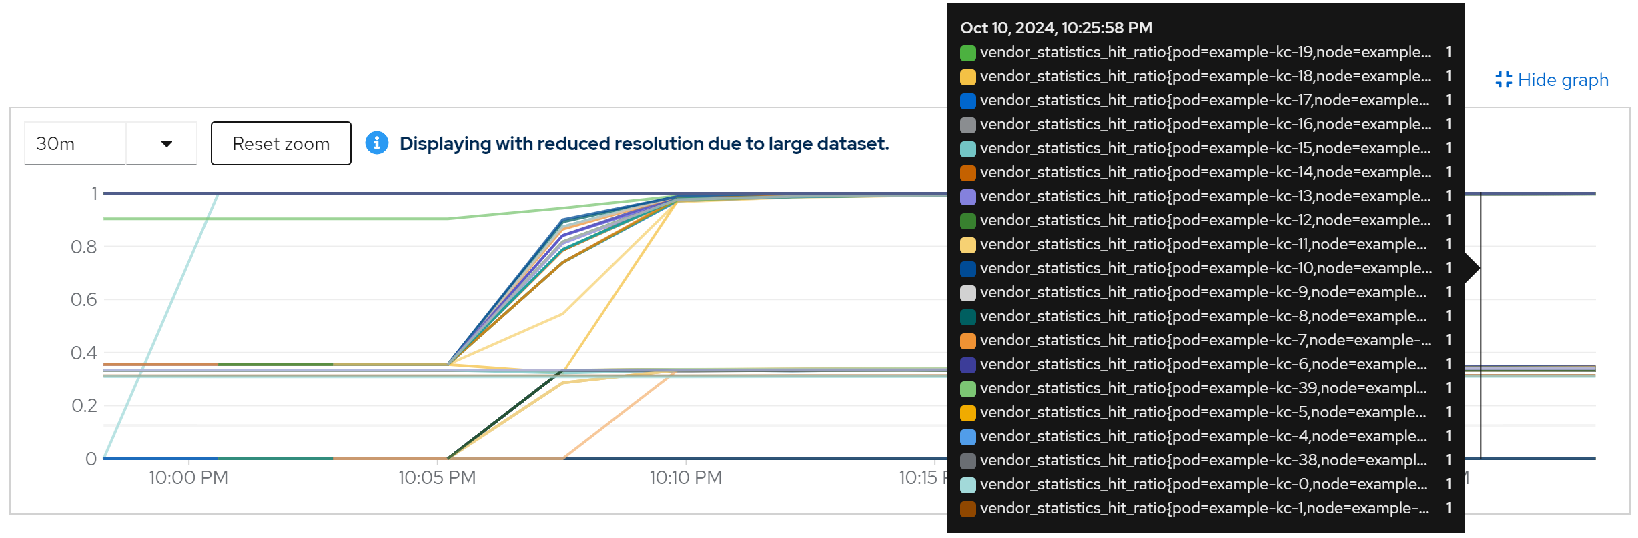The width and height of the screenshot is (1638, 538).
Task: Click the gray swatch for pod example-kc-16
Action: tap(968, 125)
